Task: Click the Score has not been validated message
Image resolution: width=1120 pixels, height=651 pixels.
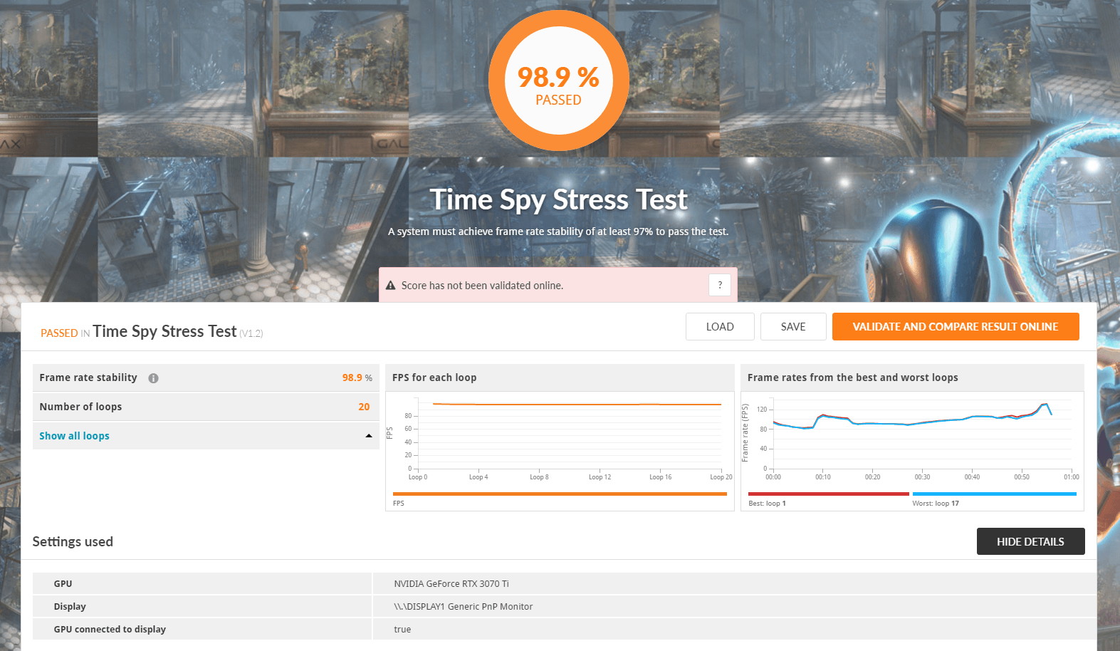Action: (482, 286)
